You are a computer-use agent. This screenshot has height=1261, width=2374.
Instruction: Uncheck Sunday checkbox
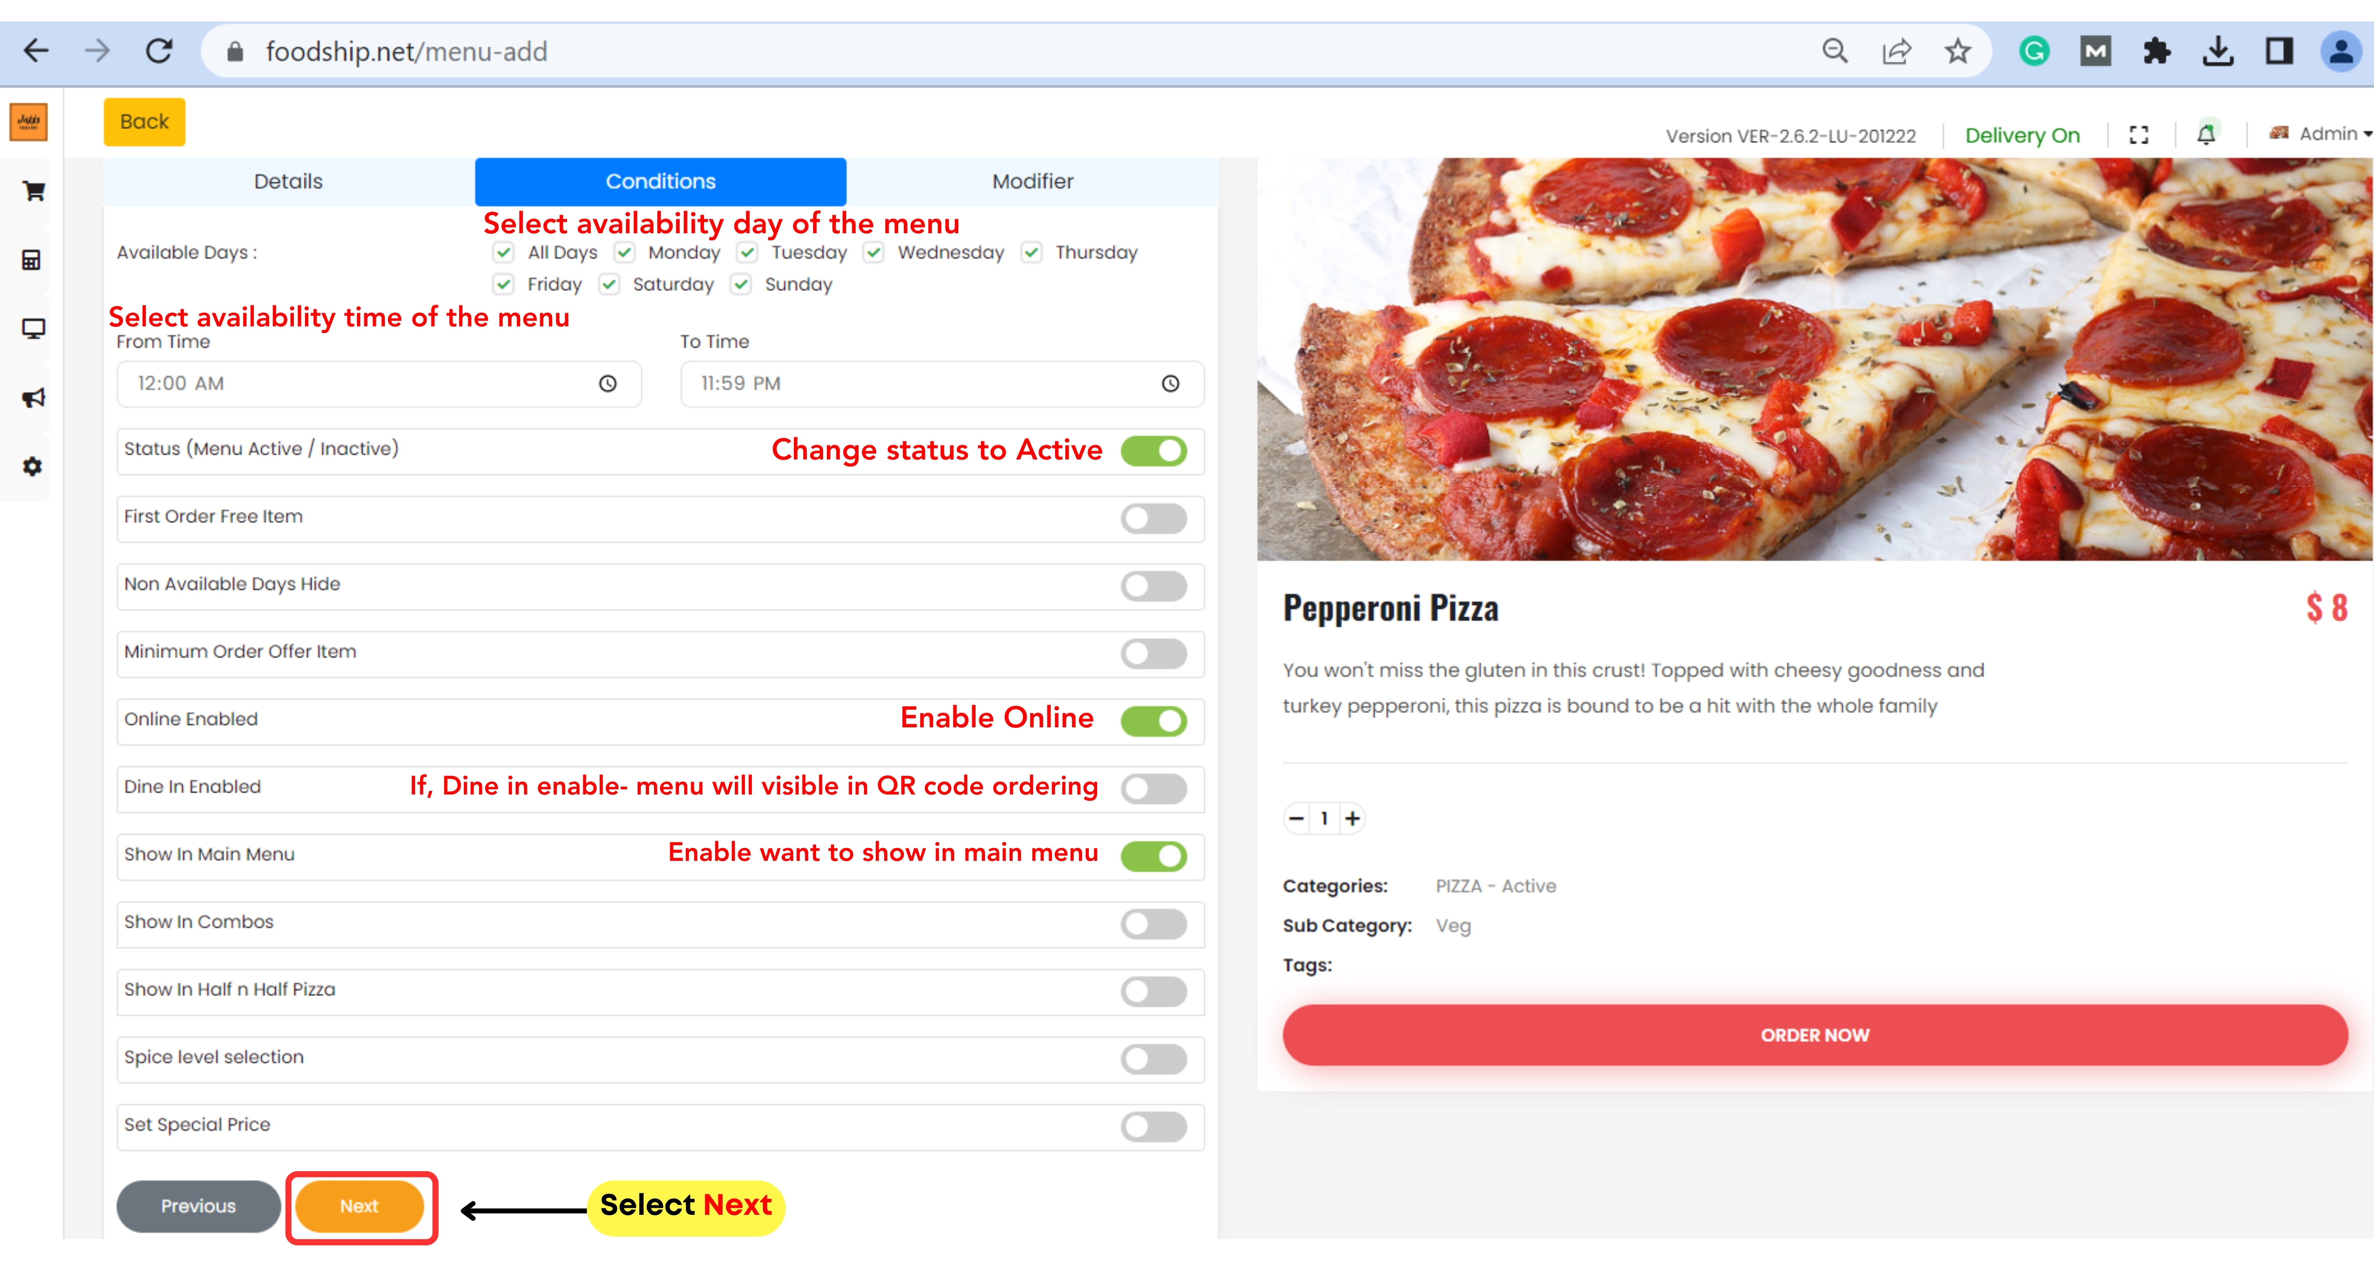coord(741,285)
